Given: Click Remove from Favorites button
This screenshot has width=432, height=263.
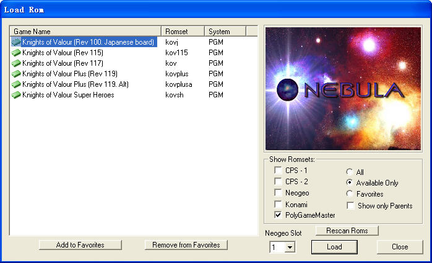Looking at the screenshot, I should click(186, 245).
